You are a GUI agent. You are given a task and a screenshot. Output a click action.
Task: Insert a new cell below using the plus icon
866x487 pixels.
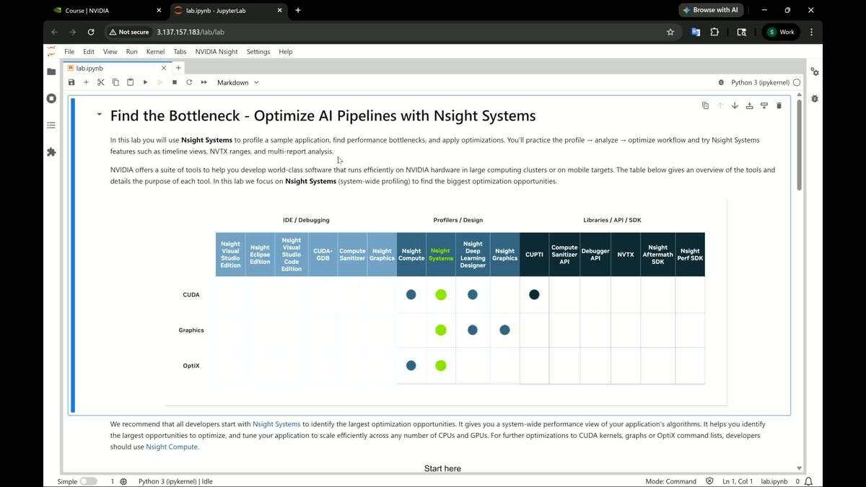86,82
